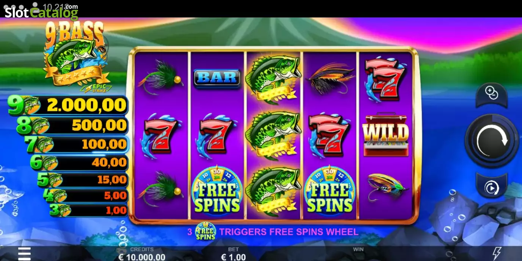Click the round spin button
The image size is (522, 261).
click(492, 141)
